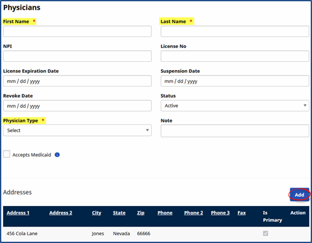Click into the NPI field
312x243 pixels.
77,56
